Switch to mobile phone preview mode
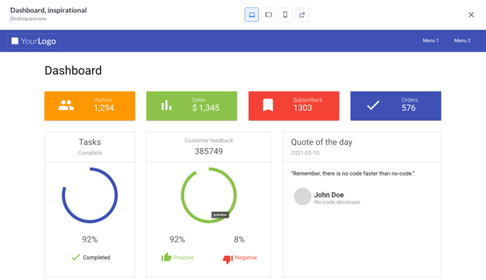The image size is (486, 280). coord(285,15)
